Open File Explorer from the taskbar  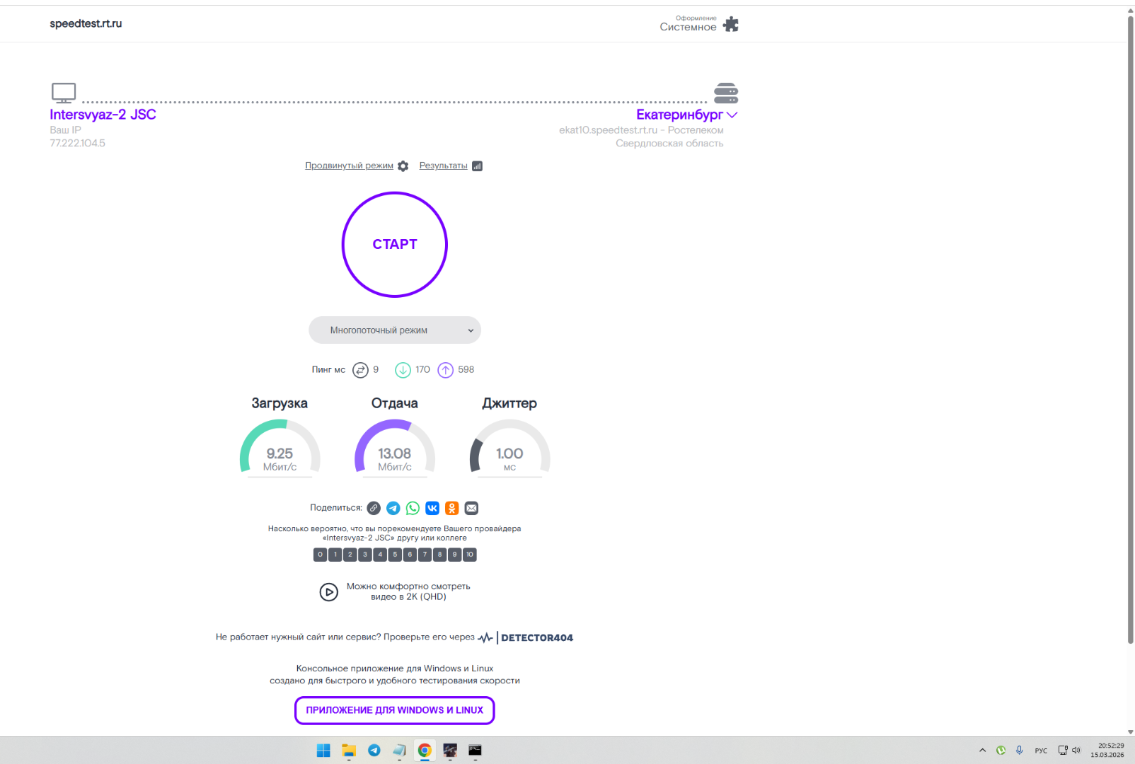(x=349, y=751)
